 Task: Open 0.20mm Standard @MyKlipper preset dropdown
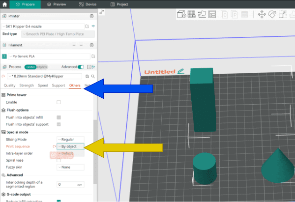tap(45, 76)
